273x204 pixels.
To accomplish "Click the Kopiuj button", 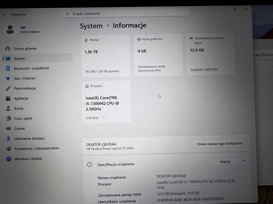I will pyautogui.click(x=225, y=161).
